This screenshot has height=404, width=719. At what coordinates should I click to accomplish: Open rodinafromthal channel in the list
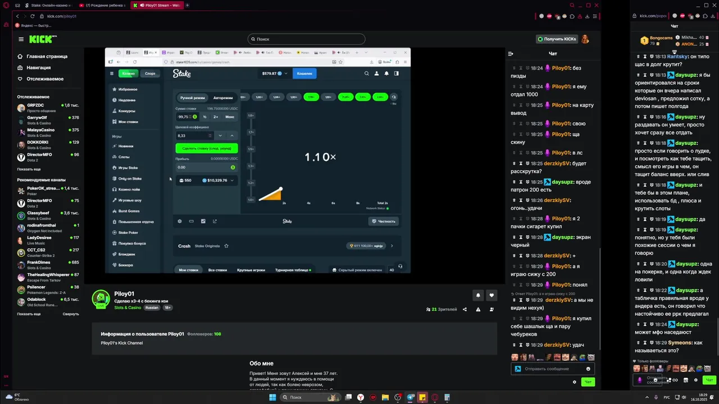coord(48,228)
